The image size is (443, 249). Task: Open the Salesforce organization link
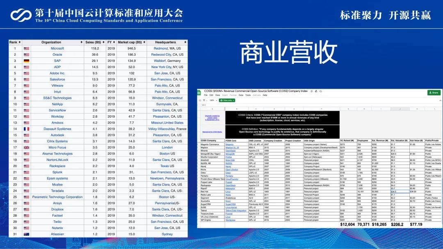pyautogui.click(x=57, y=80)
